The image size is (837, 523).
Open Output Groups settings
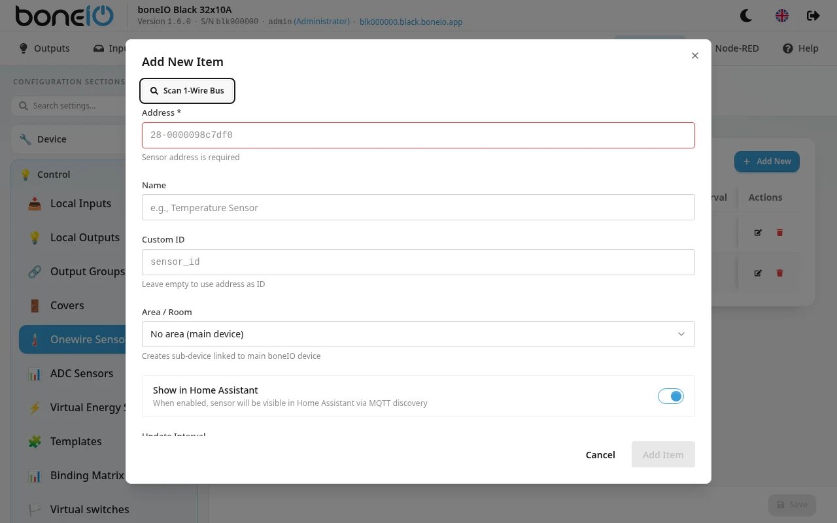coord(73,272)
